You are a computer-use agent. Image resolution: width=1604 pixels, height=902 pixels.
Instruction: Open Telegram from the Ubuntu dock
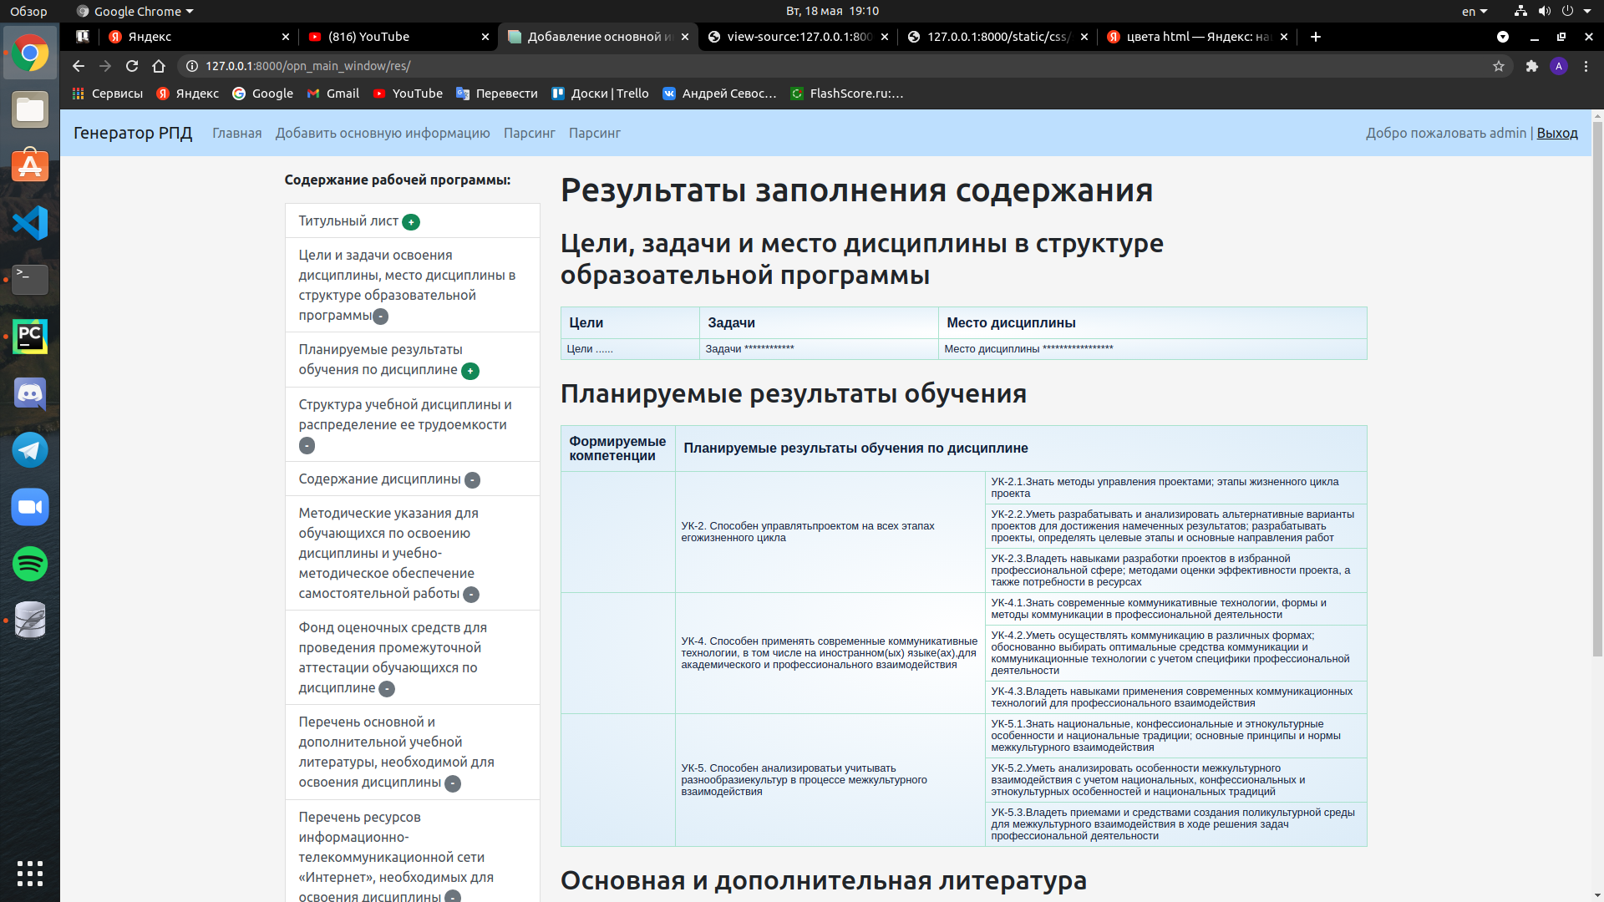pos(30,450)
